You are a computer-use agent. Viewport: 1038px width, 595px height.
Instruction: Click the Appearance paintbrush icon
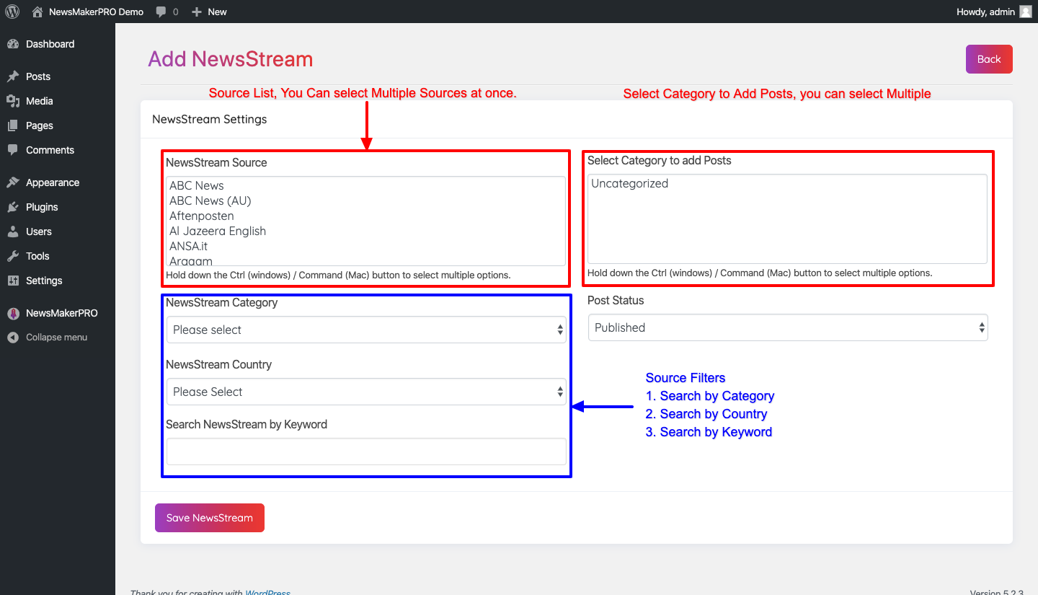[x=13, y=182]
